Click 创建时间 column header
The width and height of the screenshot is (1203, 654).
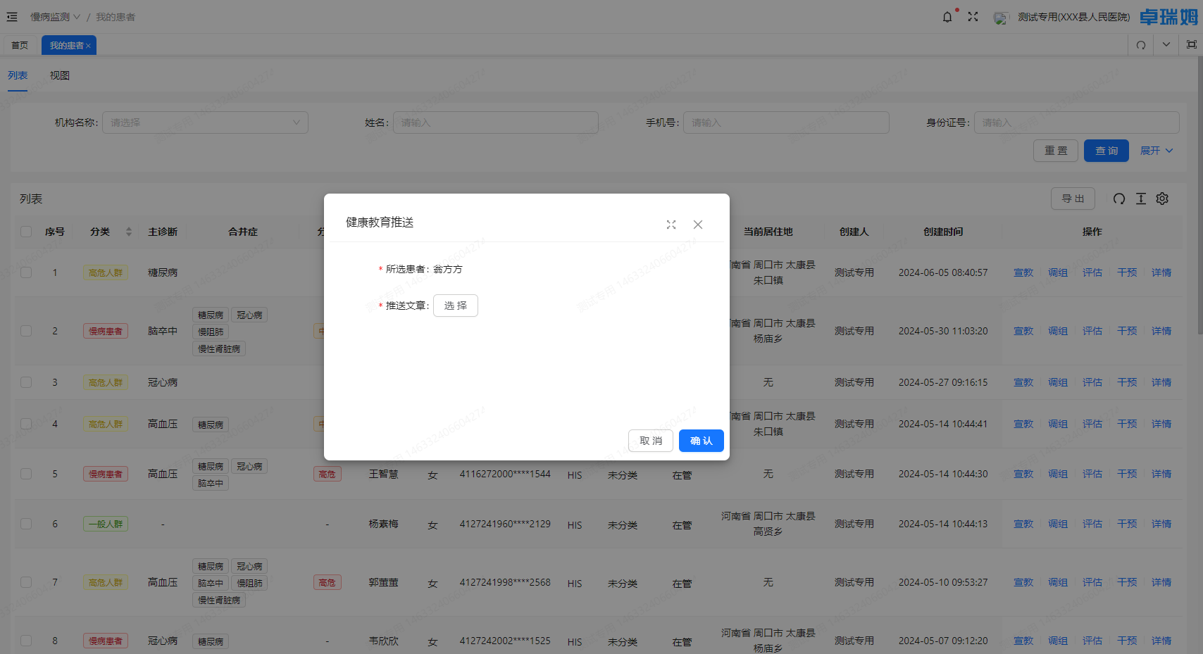click(x=943, y=232)
